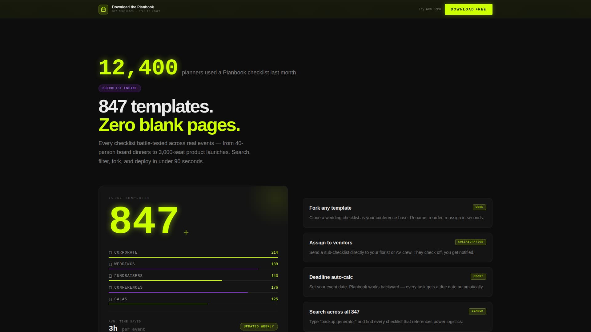Click the Weddings count 189
The height and width of the screenshot is (332, 591).
click(x=275, y=264)
